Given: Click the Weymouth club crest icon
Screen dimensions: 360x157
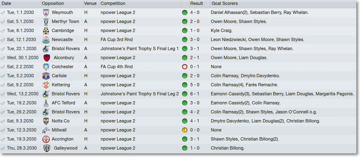Looking at the screenshot, I should [46, 13].
